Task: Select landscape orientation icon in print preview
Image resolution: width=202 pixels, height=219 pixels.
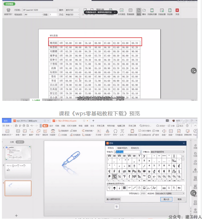Action: pyautogui.click(x=144, y=10)
